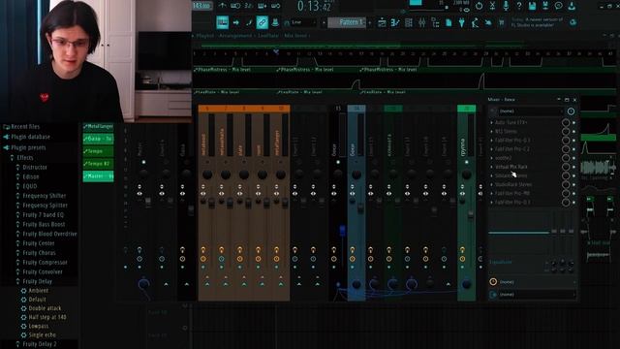
Task: Open the plugin picker plug icon
Action: [461, 22]
